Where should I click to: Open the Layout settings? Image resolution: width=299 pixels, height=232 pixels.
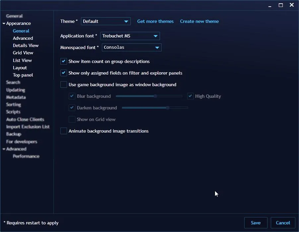click(x=20, y=68)
